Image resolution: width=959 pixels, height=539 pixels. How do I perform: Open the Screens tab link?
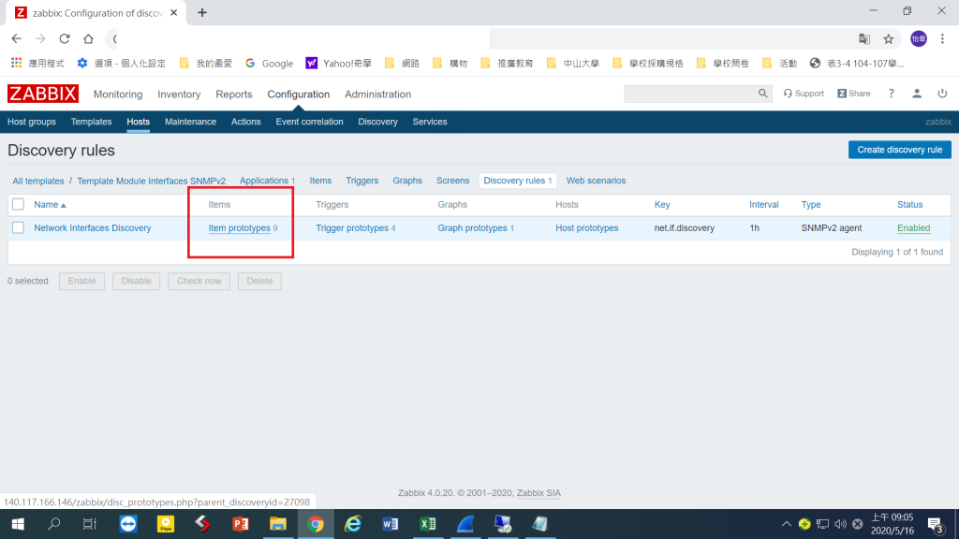click(452, 181)
